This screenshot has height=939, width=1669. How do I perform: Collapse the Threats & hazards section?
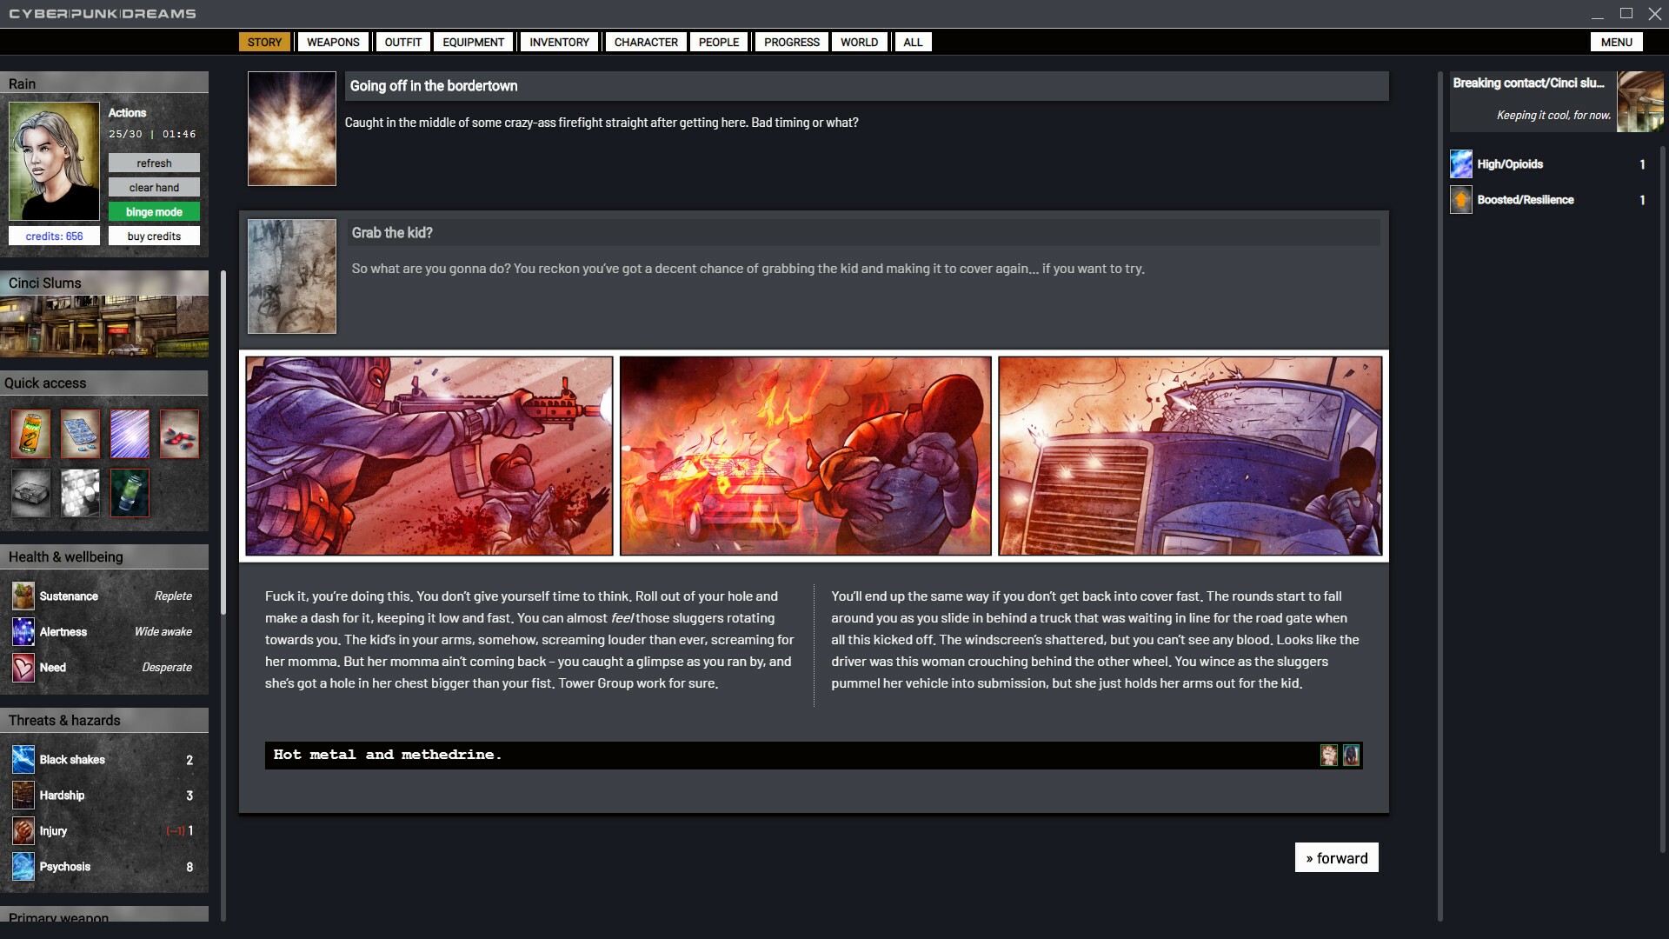click(x=103, y=721)
